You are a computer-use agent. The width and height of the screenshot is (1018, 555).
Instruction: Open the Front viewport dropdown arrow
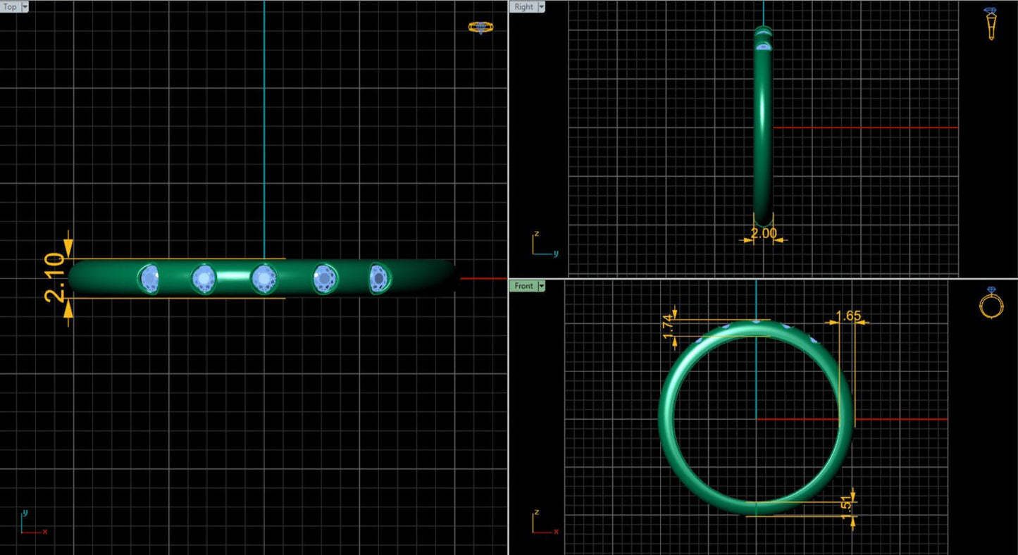tap(541, 286)
